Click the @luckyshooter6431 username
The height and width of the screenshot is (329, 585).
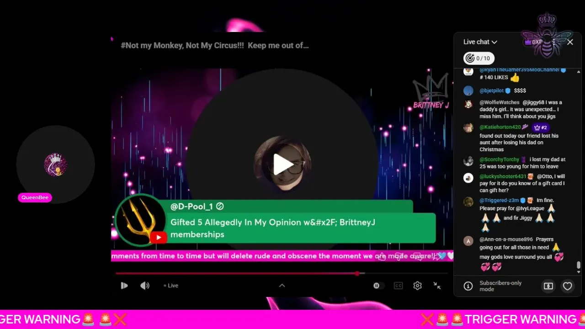[503, 176]
